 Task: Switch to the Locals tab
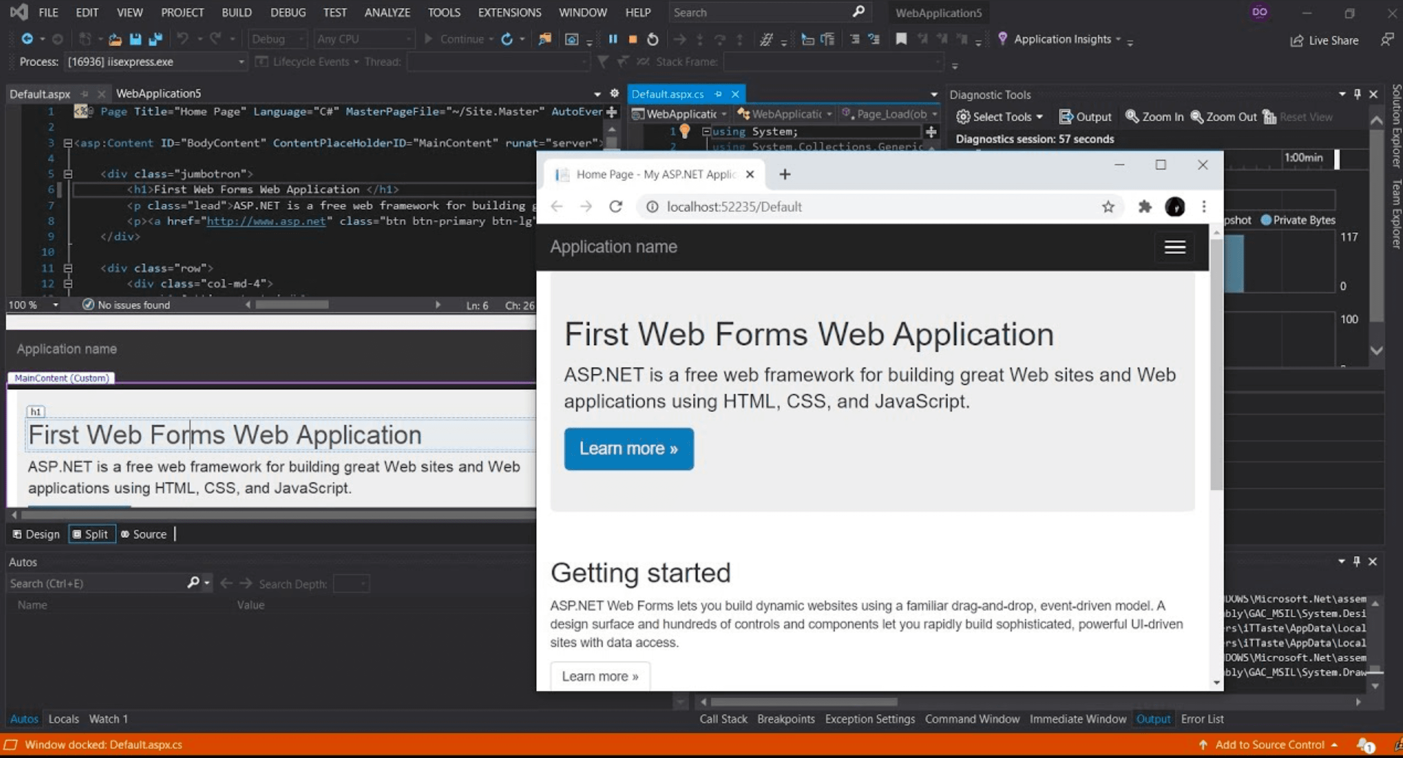pos(63,719)
